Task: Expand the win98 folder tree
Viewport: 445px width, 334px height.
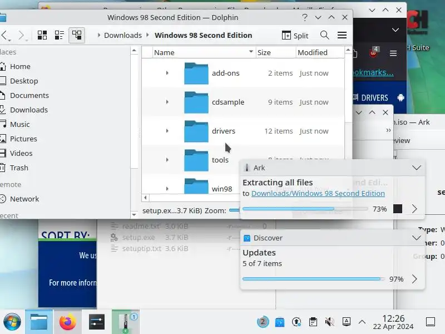Action: tap(167, 189)
